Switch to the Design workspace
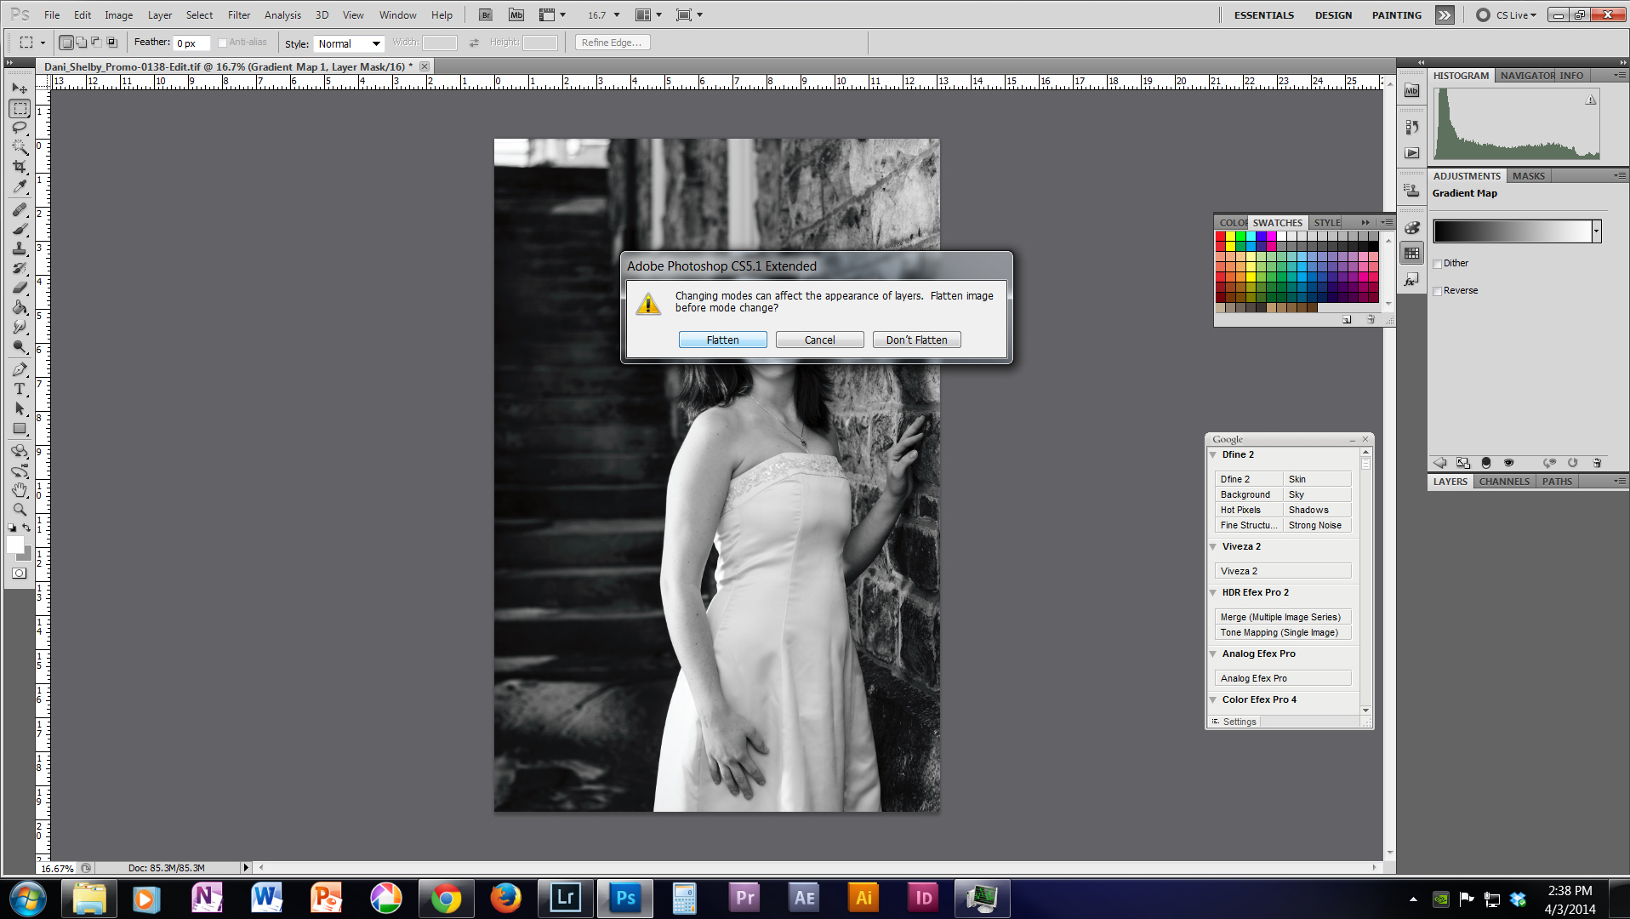The image size is (1630, 919). coord(1332,15)
